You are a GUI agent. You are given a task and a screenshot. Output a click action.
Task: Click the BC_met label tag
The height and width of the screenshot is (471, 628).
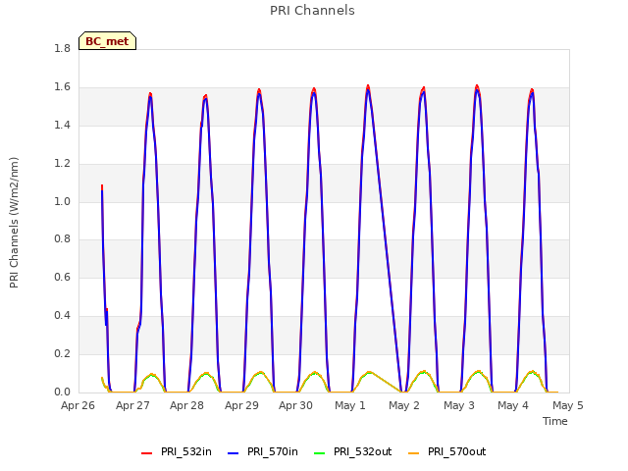click(107, 41)
